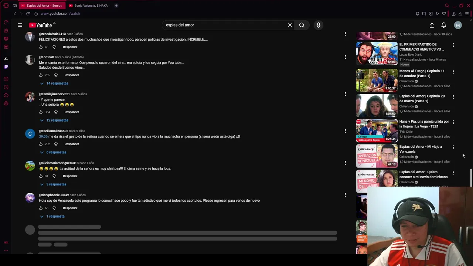
Task: Open options menu for @renedwbois7413 comment
Action: 345,34
